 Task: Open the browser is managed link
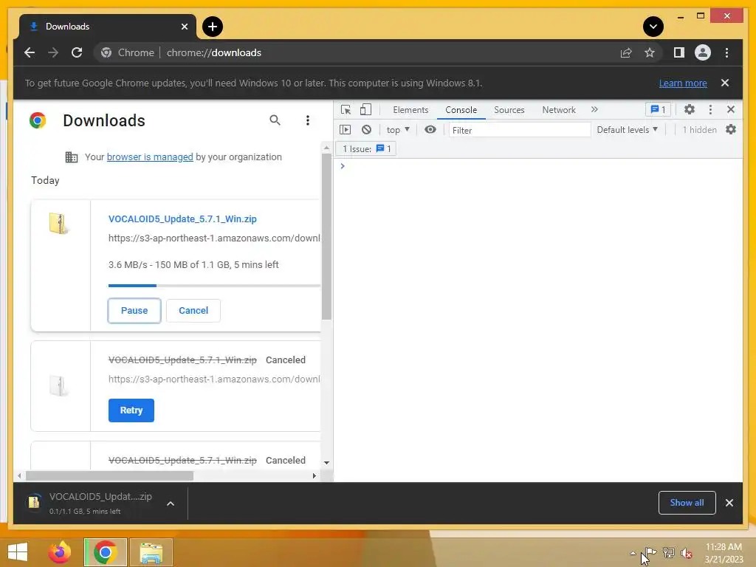150,157
